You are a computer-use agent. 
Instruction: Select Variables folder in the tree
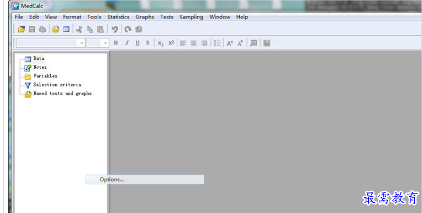[45, 76]
